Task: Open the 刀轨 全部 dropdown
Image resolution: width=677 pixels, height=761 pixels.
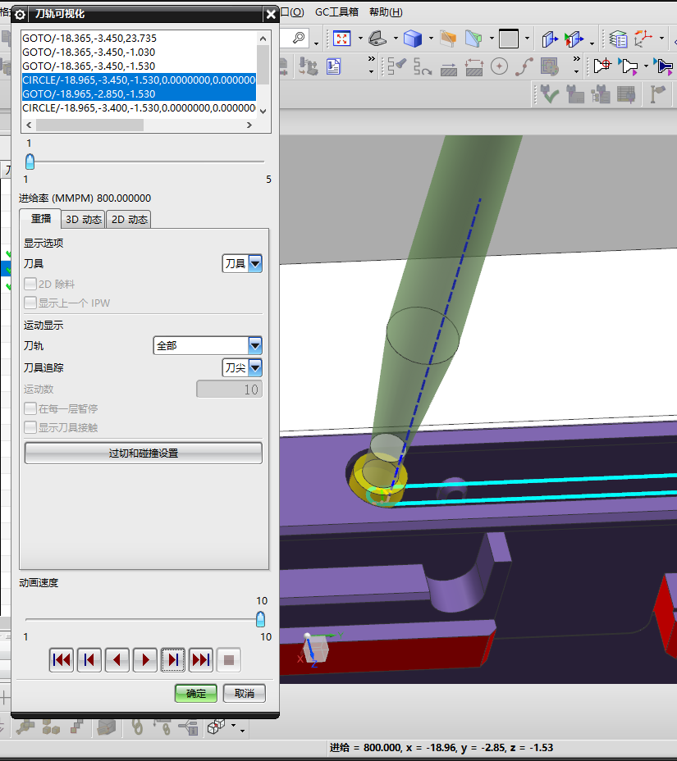Action: (x=208, y=345)
